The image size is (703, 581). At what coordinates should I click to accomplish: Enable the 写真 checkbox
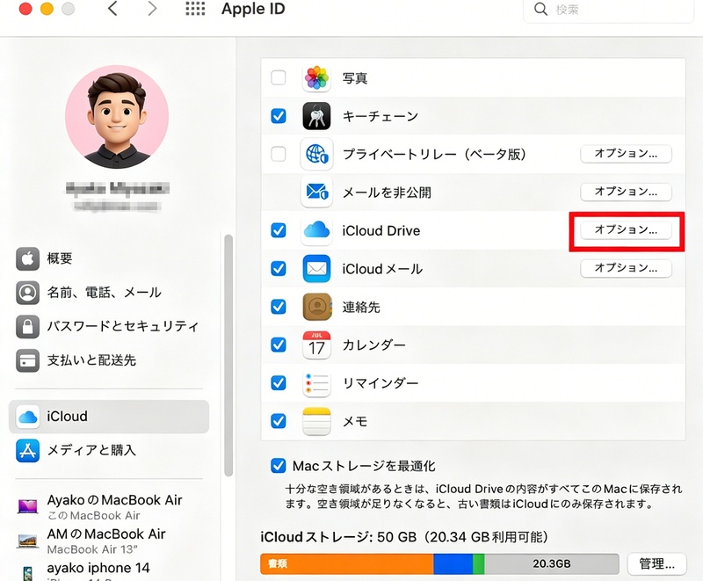click(279, 77)
